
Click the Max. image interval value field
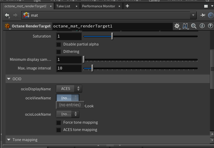click(69, 68)
